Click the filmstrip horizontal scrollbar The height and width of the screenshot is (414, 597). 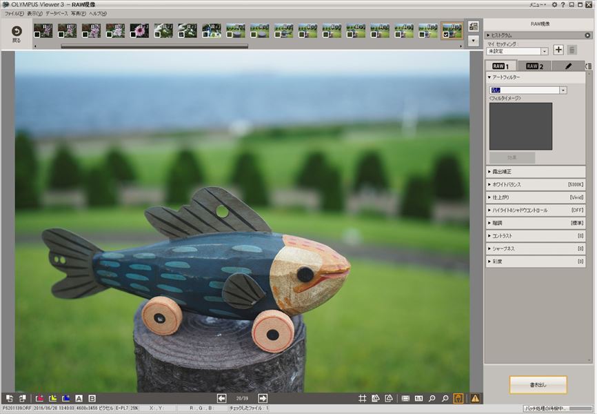tap(154, 46)
